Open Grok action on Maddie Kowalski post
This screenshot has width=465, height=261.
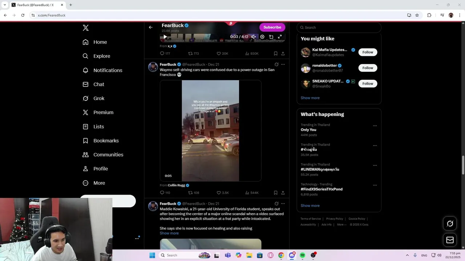pyautogui.click(x=276, y=204)
